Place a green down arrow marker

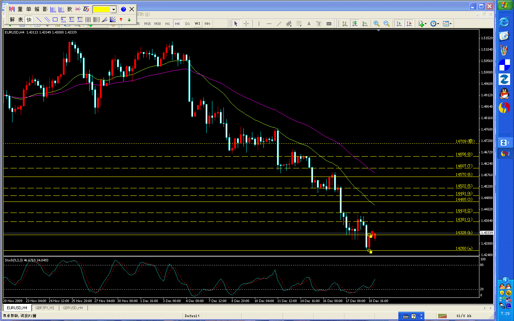[129, 20]
